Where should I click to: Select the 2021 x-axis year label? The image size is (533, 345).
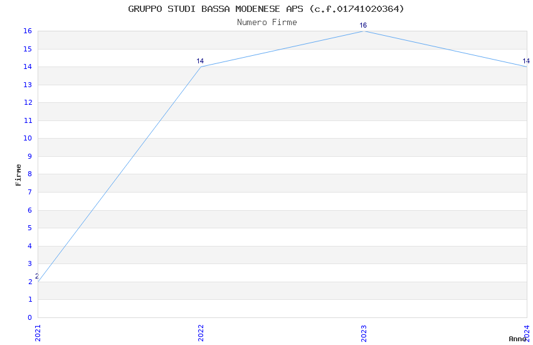coord(38,333)
